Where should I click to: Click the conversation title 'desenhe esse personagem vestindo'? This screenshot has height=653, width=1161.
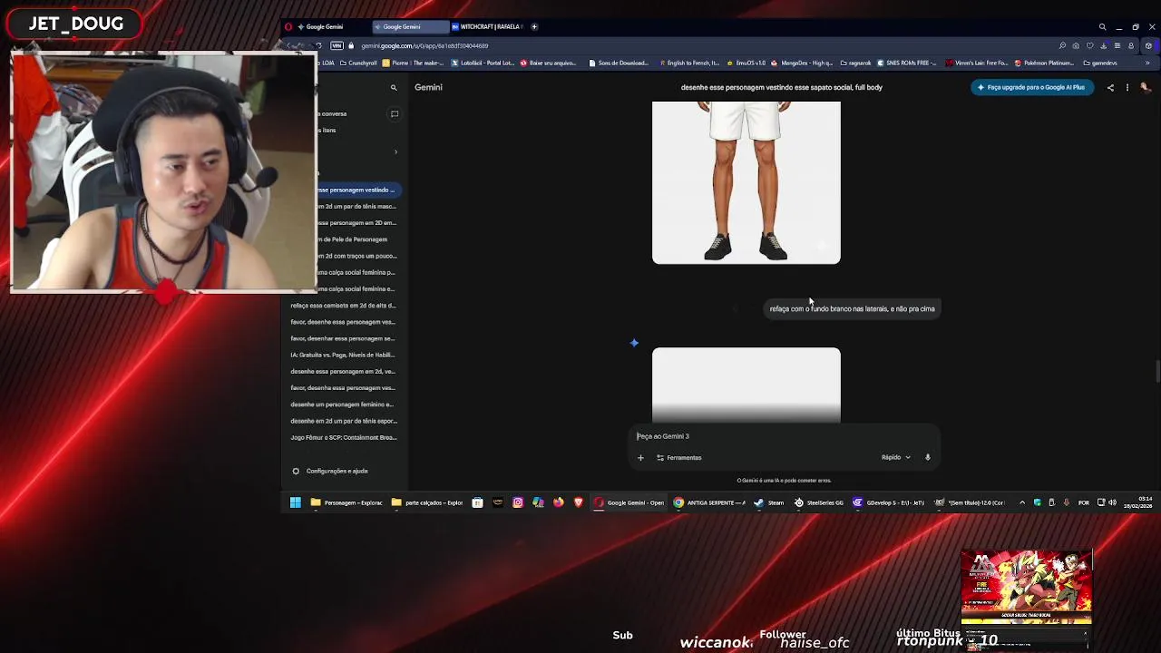tap(781, 87)
